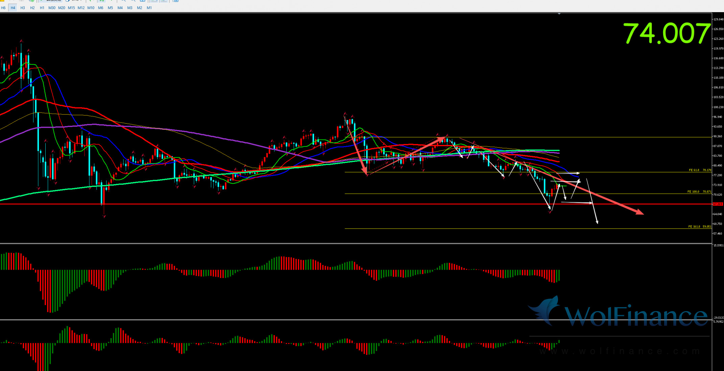Click the chart shift triangle marker
The width and height of the screenshot is (724, 371).
click(559, 14)
